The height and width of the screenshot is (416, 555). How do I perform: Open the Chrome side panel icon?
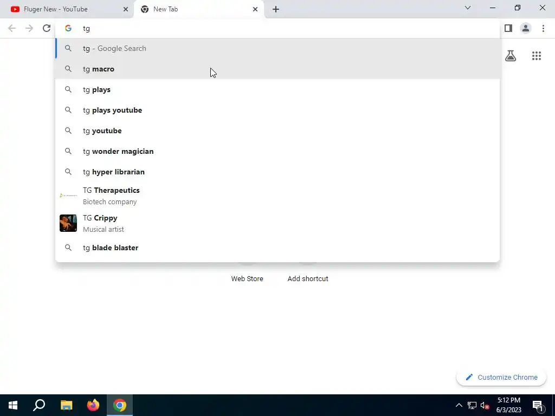coord(508,28)
